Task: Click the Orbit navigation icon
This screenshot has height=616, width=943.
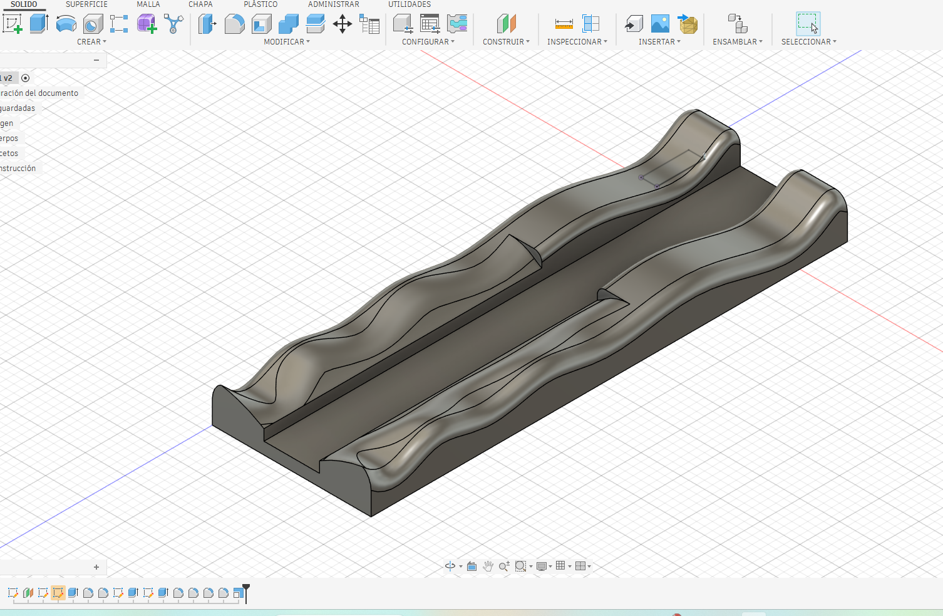Action: click(x=450, y=566)
